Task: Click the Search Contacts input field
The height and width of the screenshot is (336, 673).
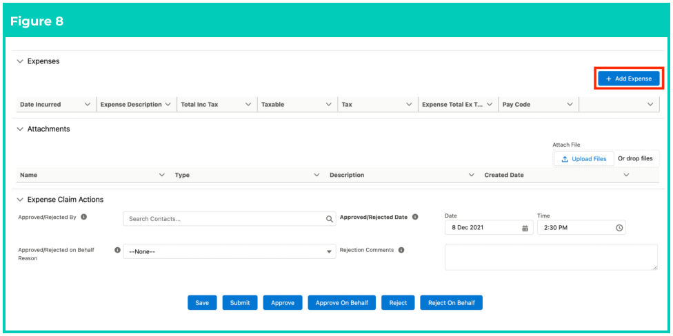Action: [230, 218]
